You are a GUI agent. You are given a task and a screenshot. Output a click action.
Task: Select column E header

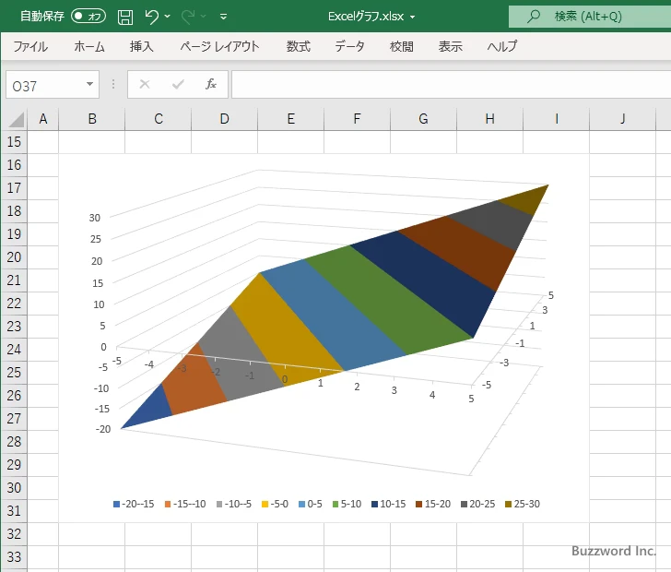[291, 119]
